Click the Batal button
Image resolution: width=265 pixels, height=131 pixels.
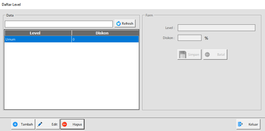[215, 55]
